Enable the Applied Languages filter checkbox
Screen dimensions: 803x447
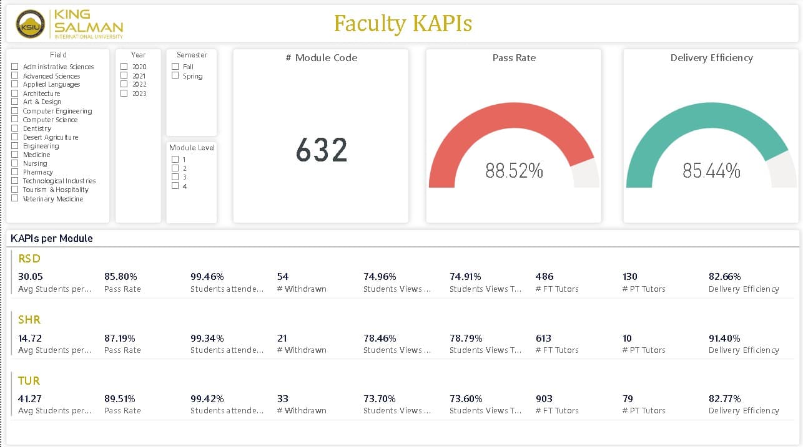15,84
